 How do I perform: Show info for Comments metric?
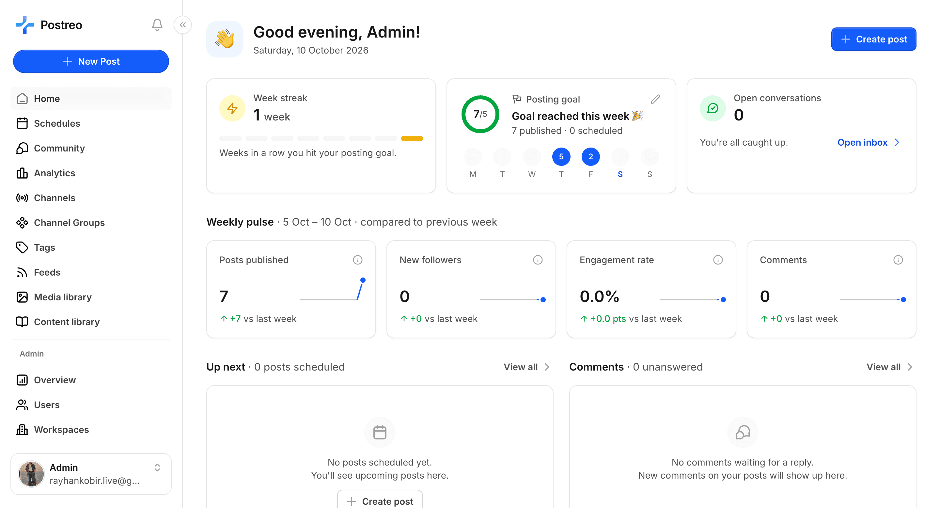[x=899, y=260]
